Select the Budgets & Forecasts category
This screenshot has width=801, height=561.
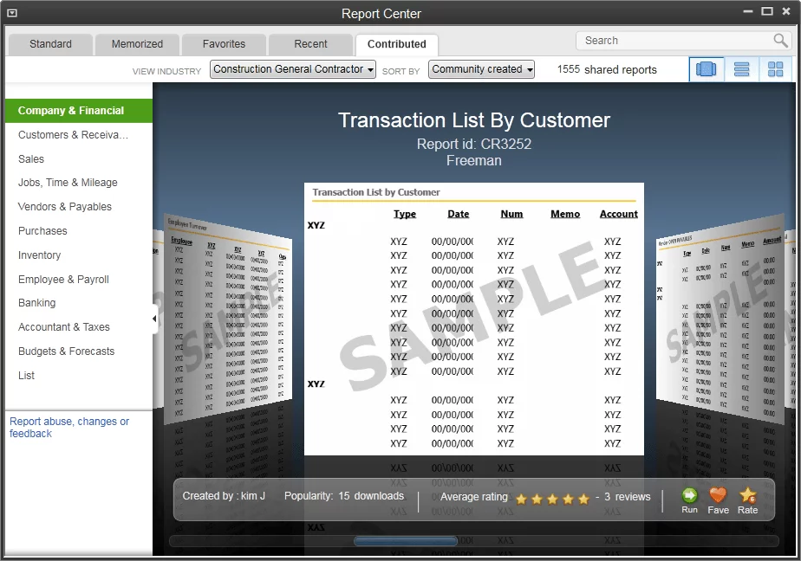click(x=64, y=351)
